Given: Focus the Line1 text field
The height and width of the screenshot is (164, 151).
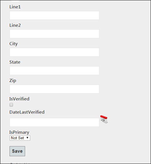Looking at the screenshot, I should tap(54, 15).
